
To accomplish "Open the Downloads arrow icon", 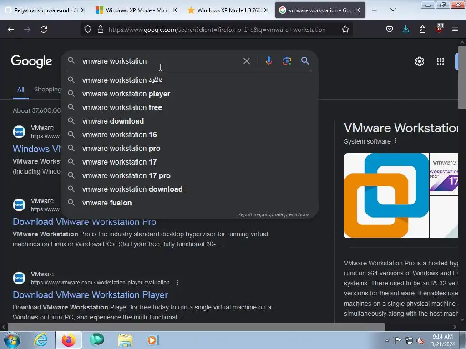I will pos(405,30).
